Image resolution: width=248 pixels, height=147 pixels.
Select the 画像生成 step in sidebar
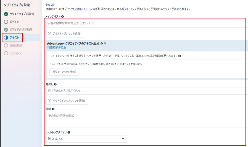coord(16,45)
